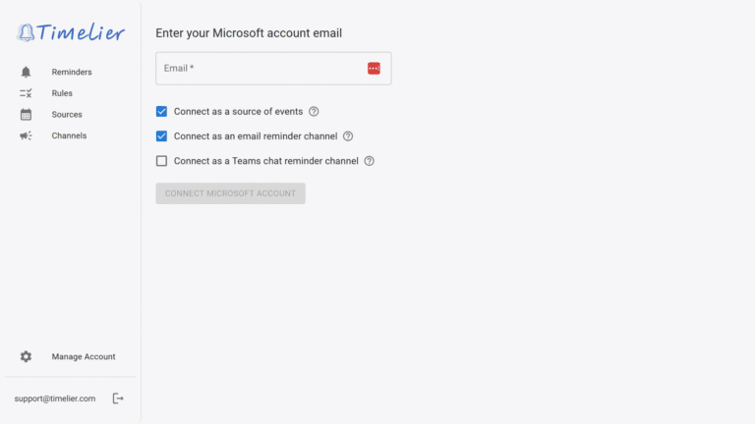Click the Timelier logo
This screenshot has width=755, height=424.
pyautogui.click(x=71, y=32)
